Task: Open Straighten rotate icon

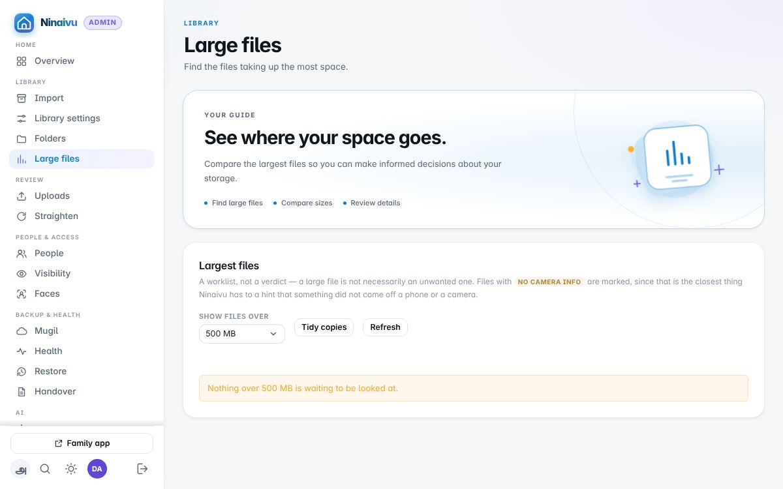Action: pos(22,216)
